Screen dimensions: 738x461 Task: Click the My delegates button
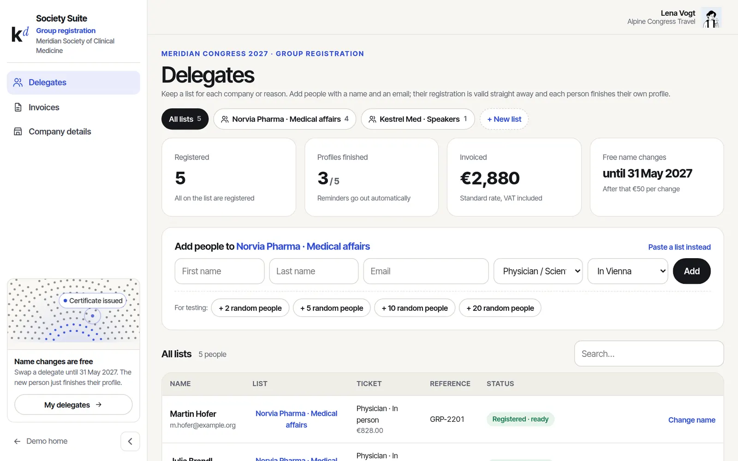point(73,405)
